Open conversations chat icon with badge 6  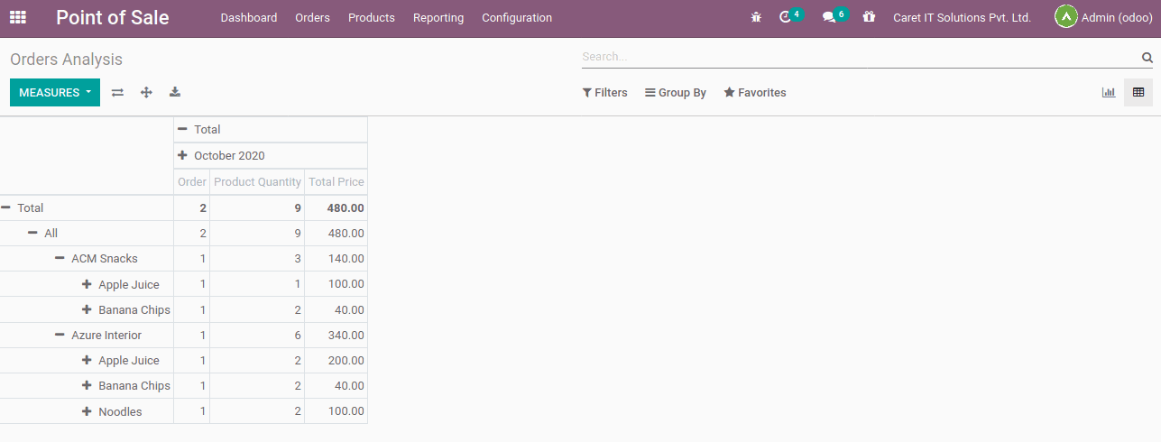834,16
